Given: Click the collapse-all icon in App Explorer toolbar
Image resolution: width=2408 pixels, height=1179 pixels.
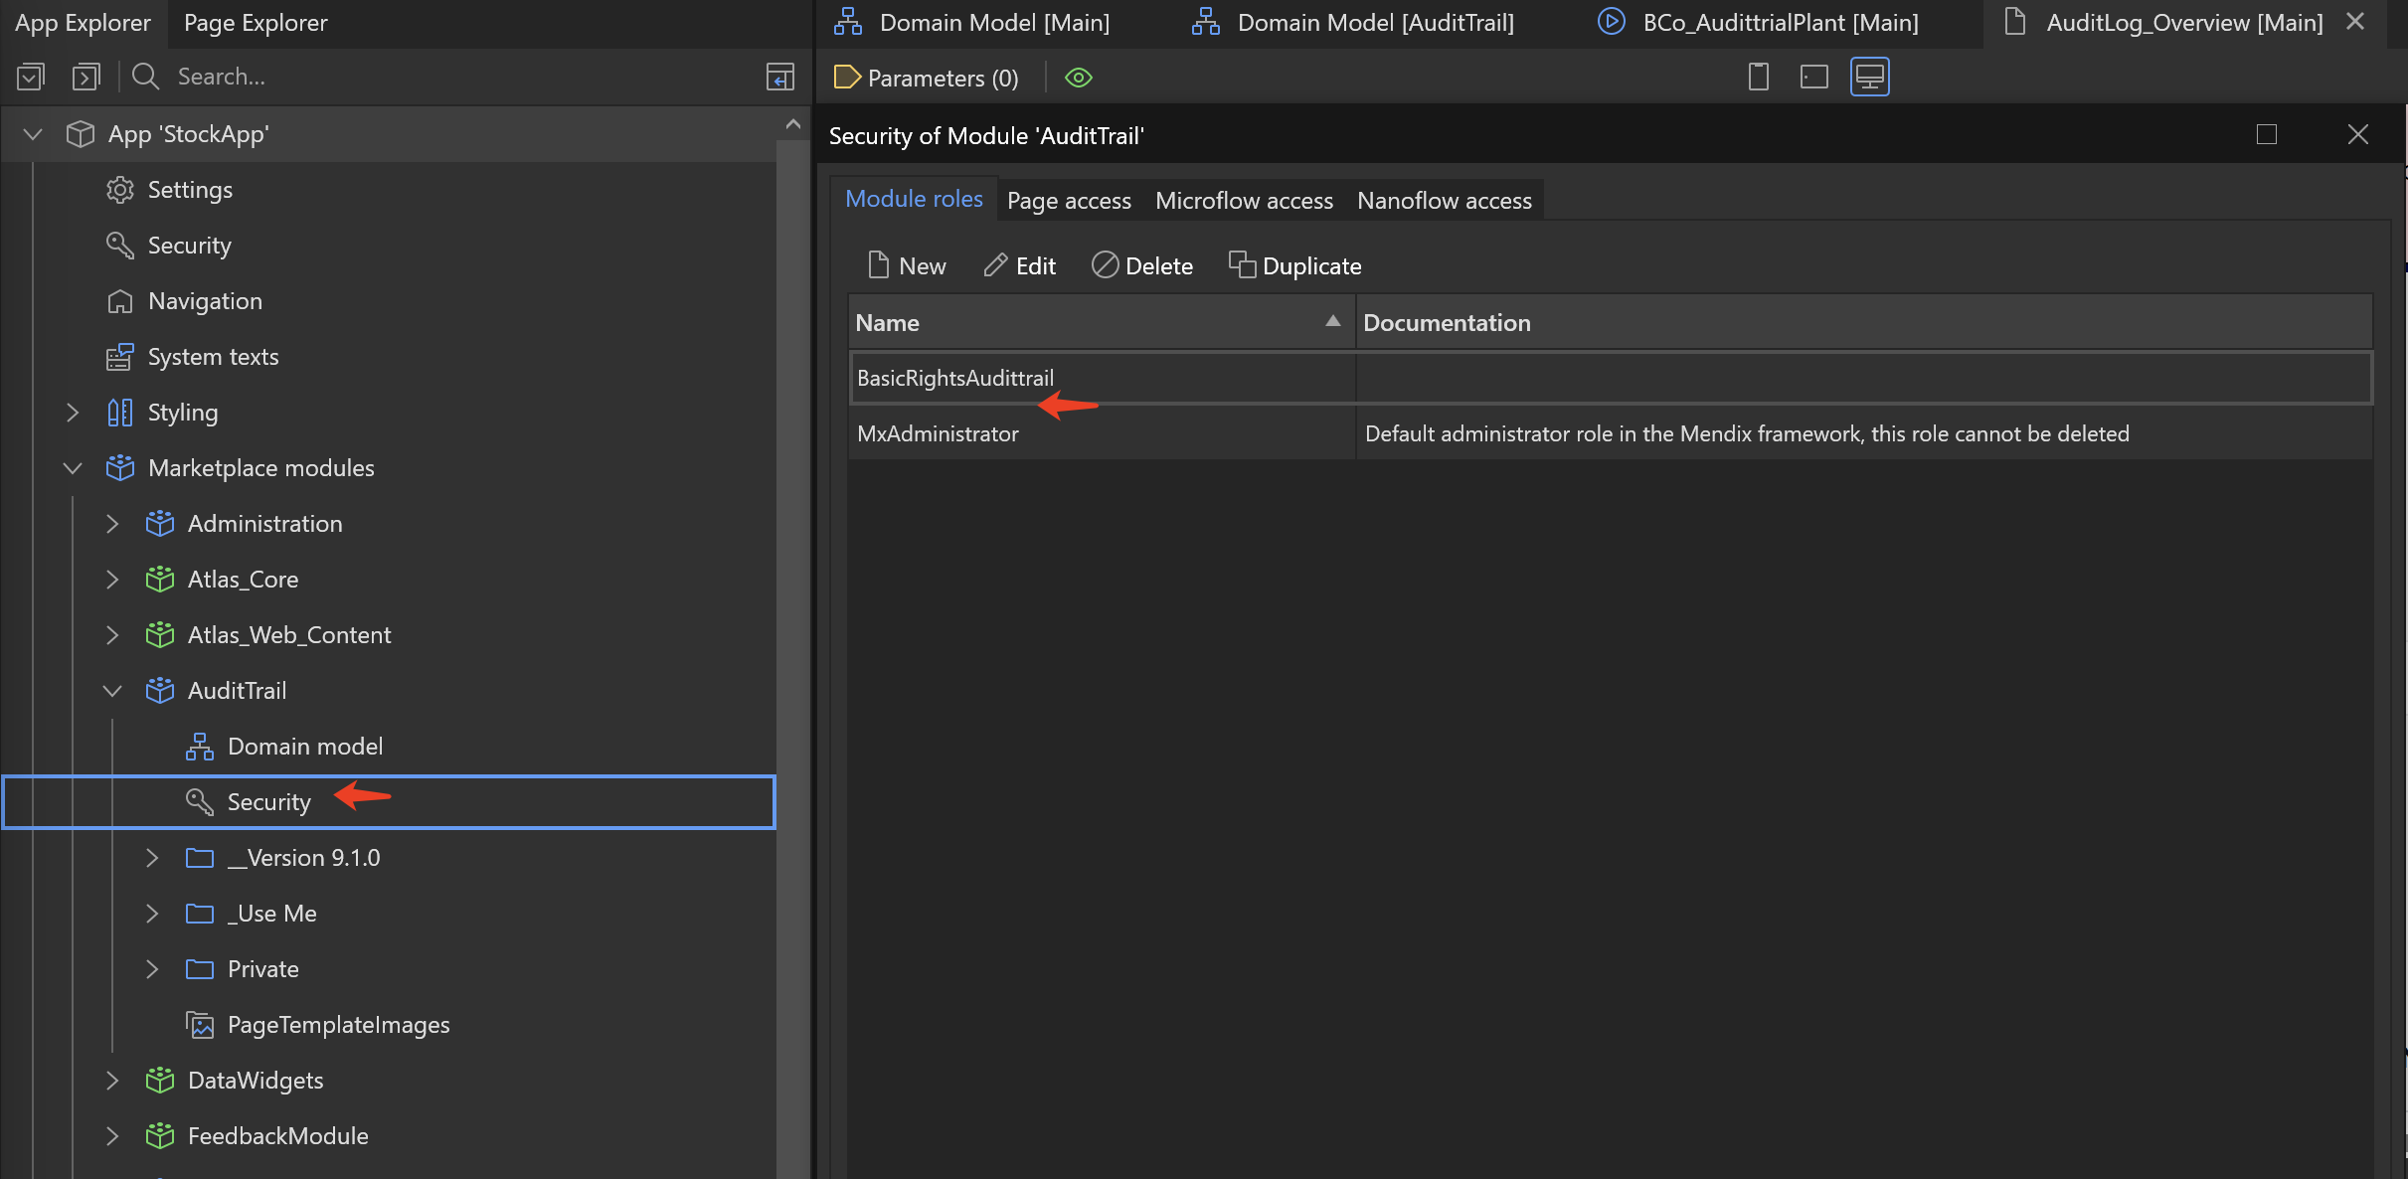Looking at the screenshot, I should [x=31, y=77].
